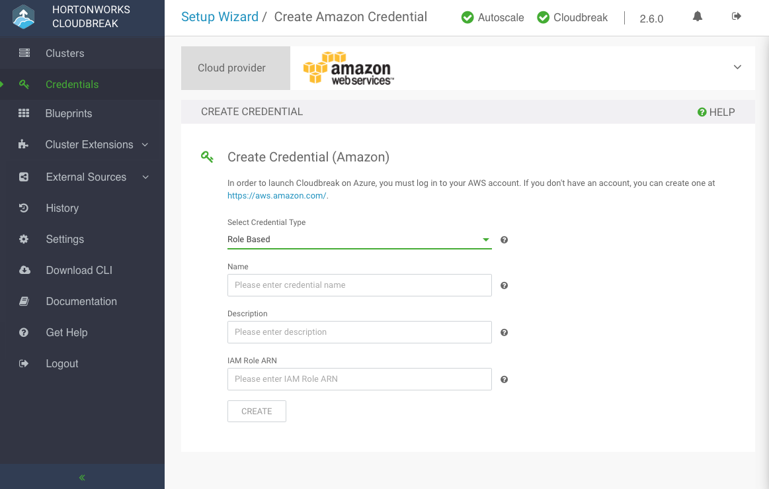Click help icon next to Description field
The image size is (769, 489).
[x=504, y=333]
